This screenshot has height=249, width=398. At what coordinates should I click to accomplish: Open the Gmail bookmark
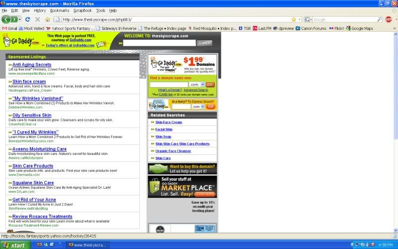[x=9, y=28]
